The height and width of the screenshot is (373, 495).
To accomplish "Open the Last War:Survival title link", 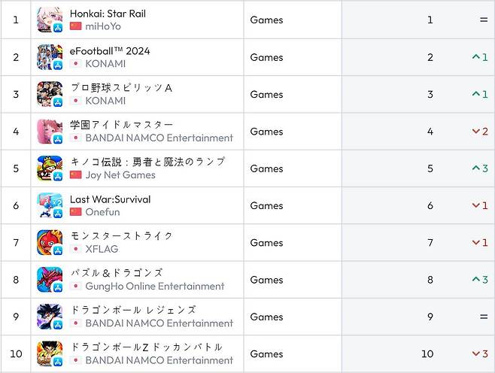I will pyautogui.click(x=110, y=199).
